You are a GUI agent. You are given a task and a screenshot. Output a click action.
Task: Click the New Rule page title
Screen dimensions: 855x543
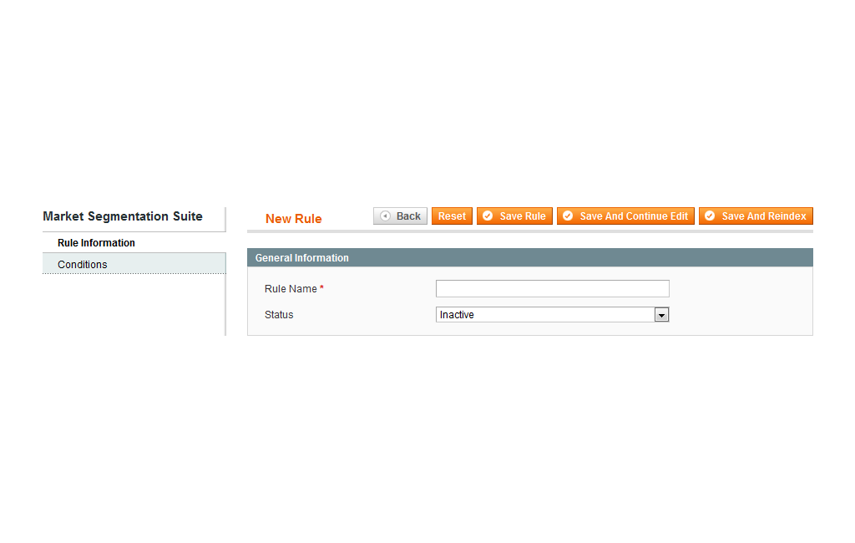click(x=293, y=219)
